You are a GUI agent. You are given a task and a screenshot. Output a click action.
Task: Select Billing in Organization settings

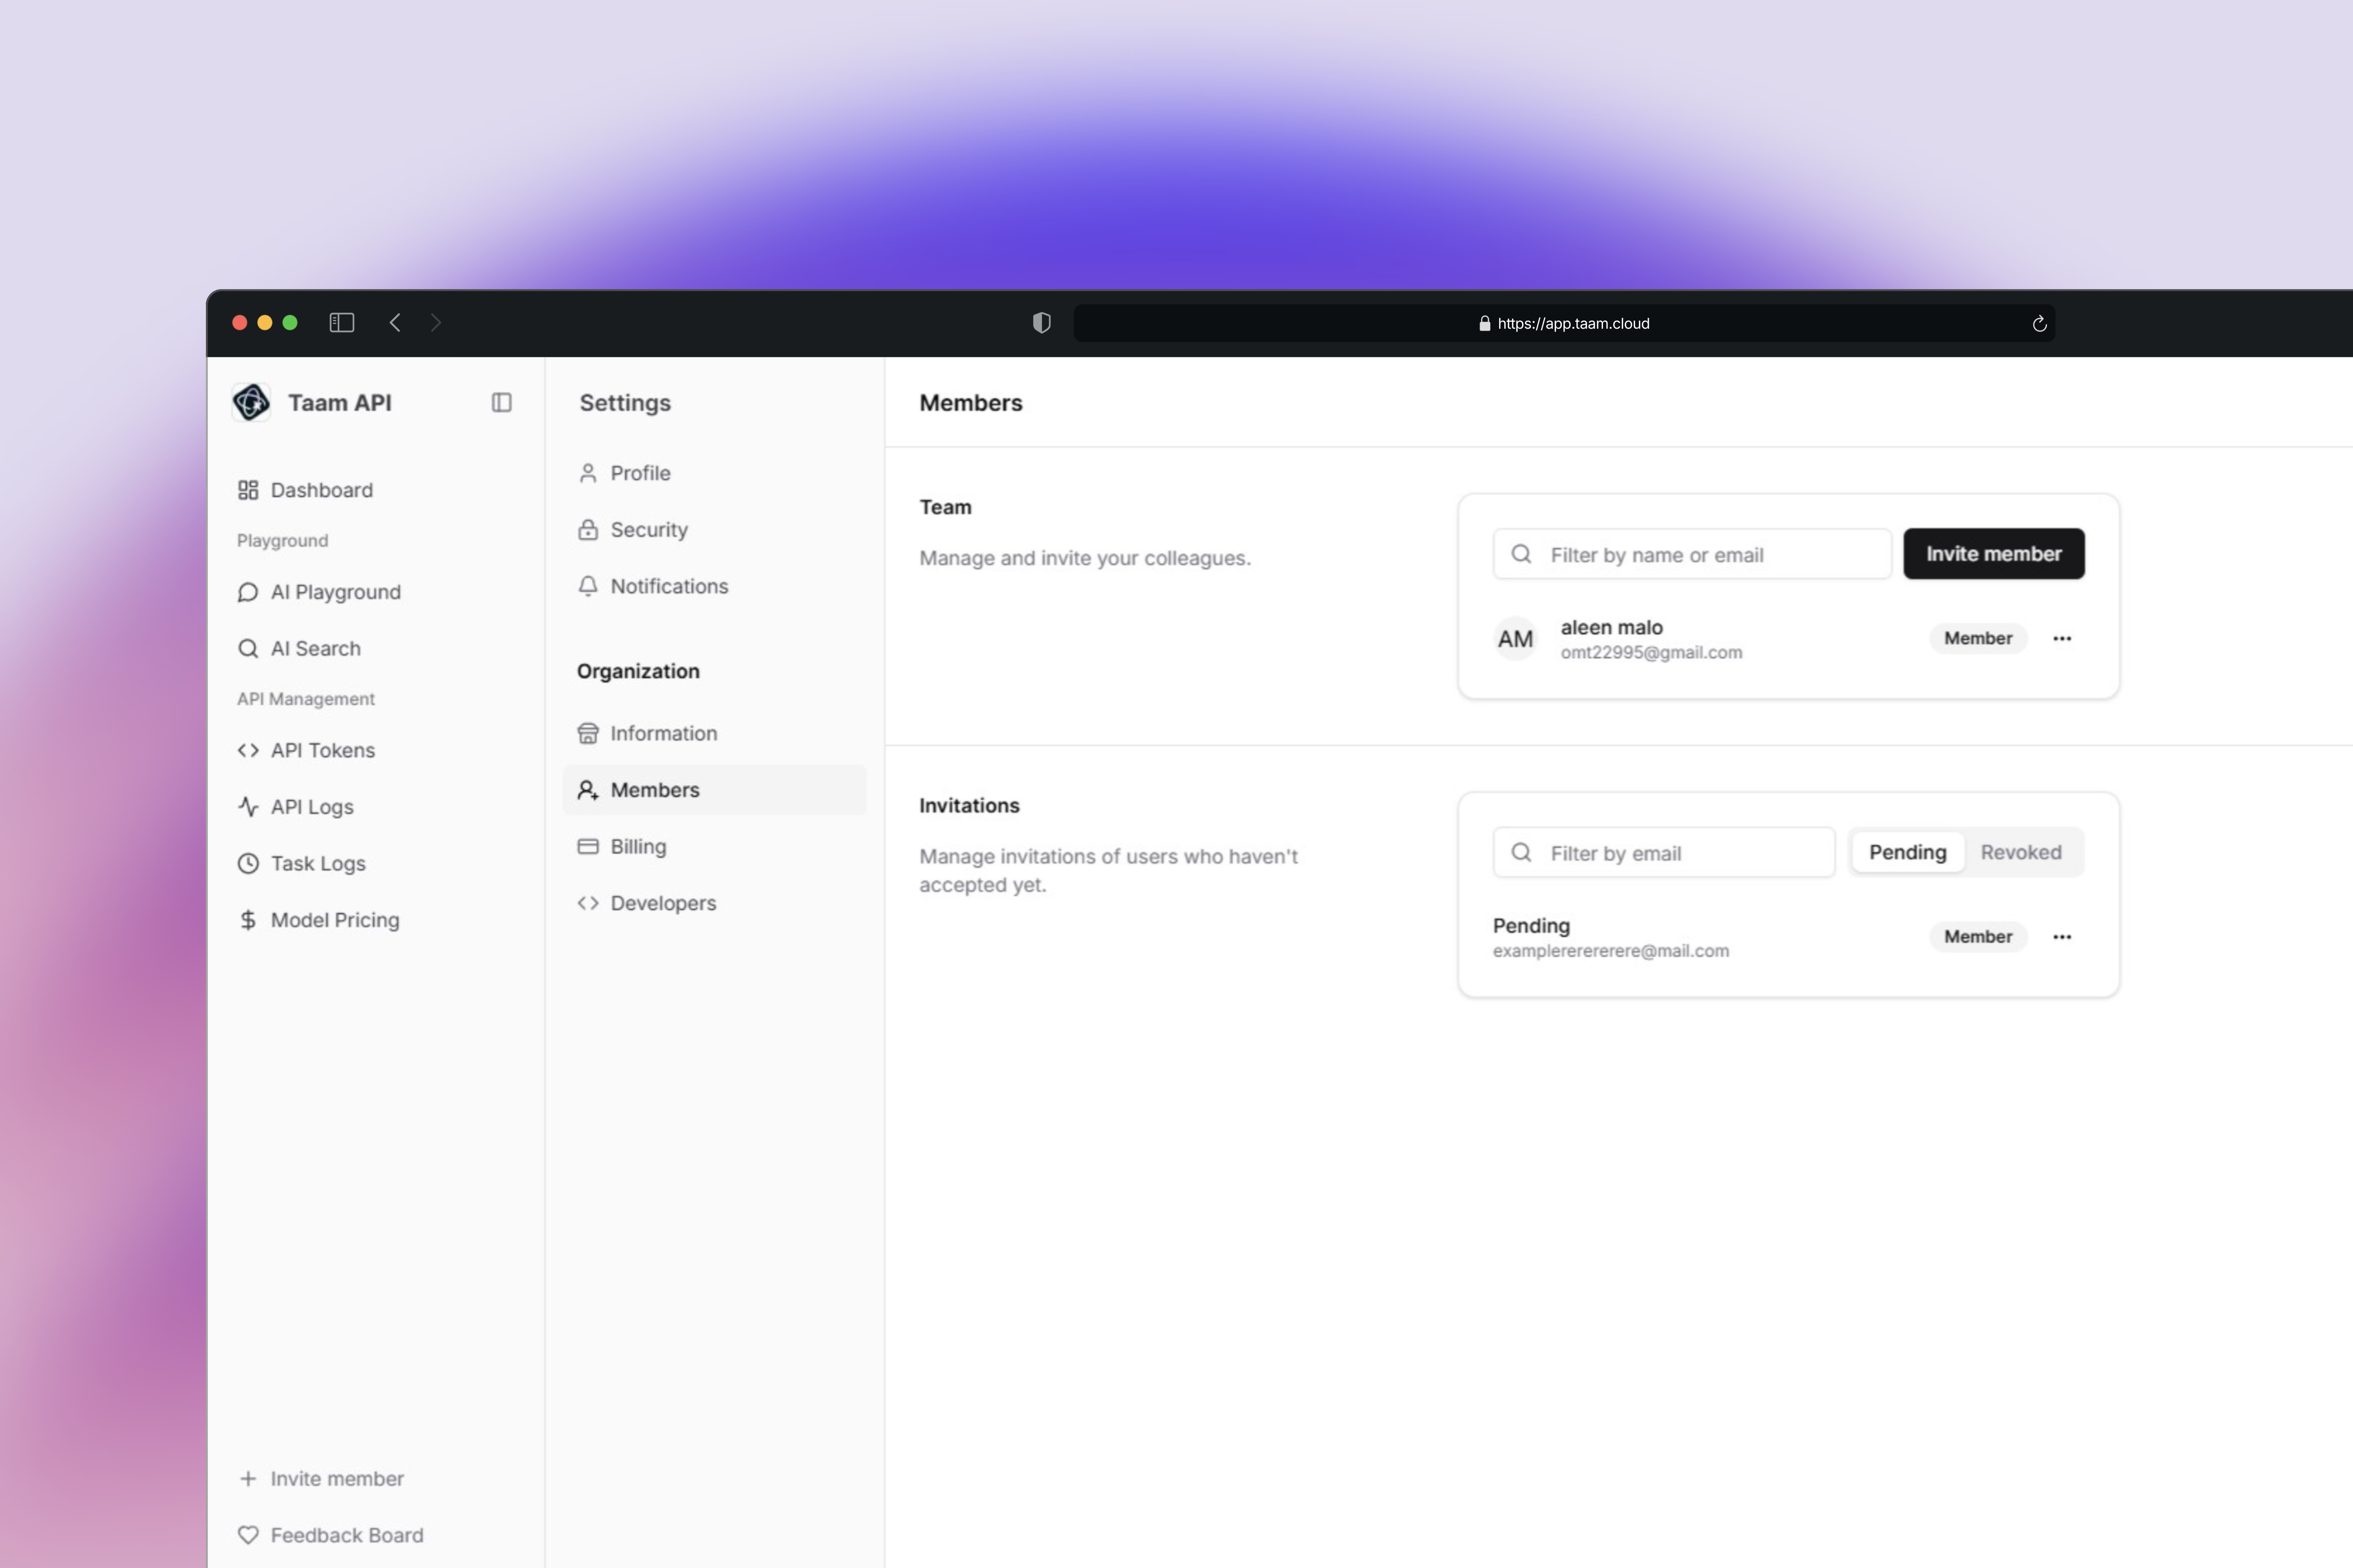coord(637,846)
